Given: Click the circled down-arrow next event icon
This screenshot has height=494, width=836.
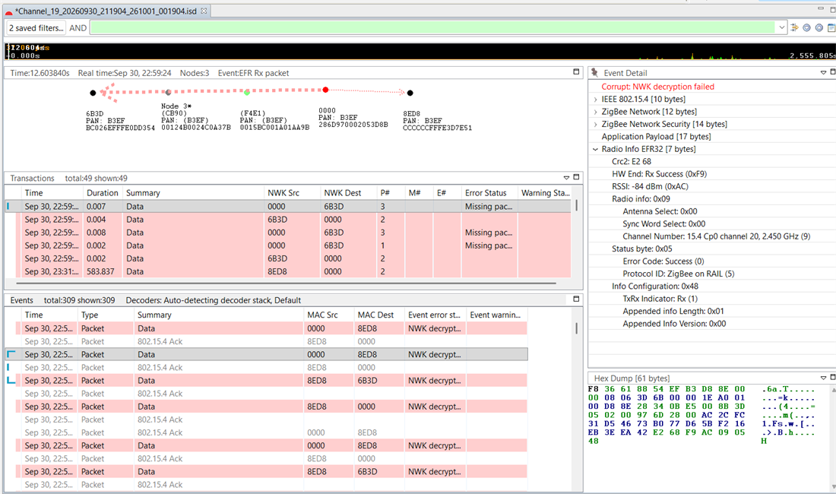Looking at the screenshot, I should click(806, 27).
